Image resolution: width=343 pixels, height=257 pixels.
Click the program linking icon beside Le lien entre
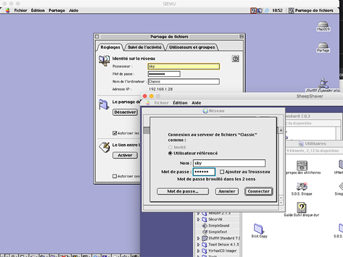pos(105,147)
